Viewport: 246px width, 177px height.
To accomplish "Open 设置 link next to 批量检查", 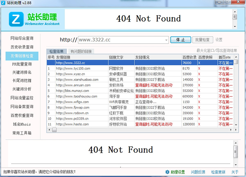I will point(219,40).
